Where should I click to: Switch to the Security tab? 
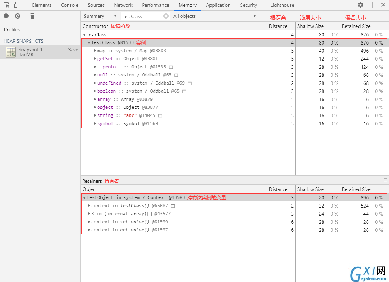pos(248,5)
